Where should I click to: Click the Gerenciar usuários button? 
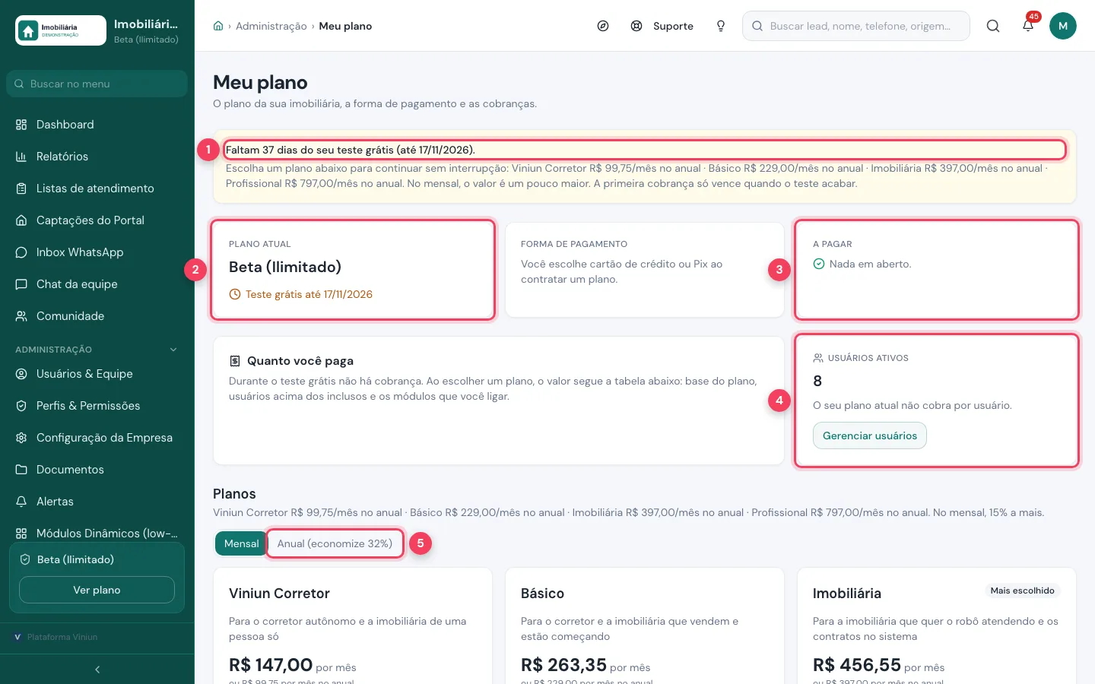870,435
